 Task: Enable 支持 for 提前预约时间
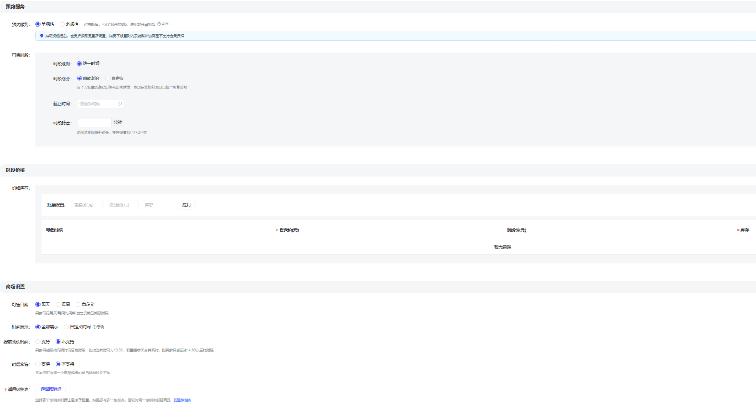[x=38, y=341]
